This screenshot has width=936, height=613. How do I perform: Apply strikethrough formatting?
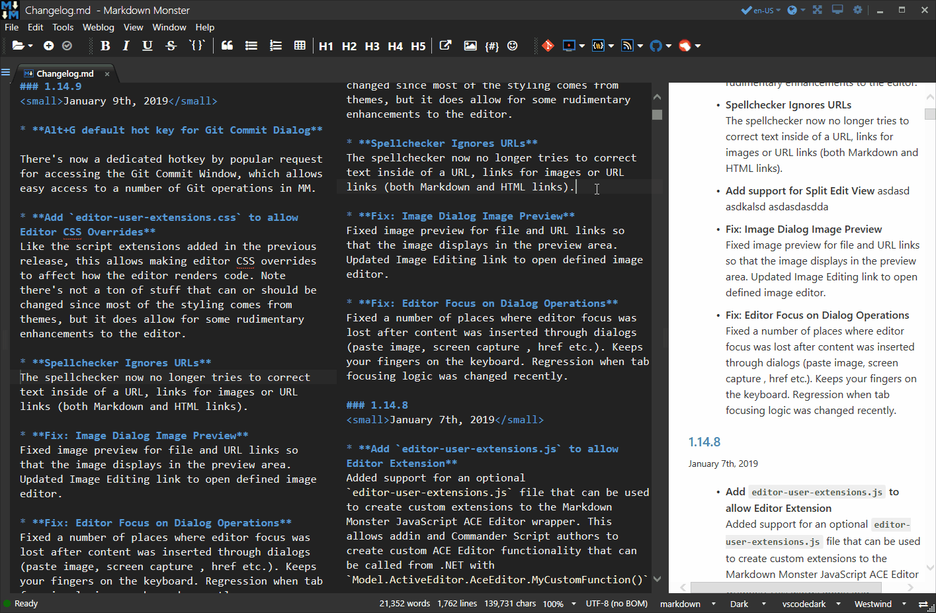click(x=171, y=46)
